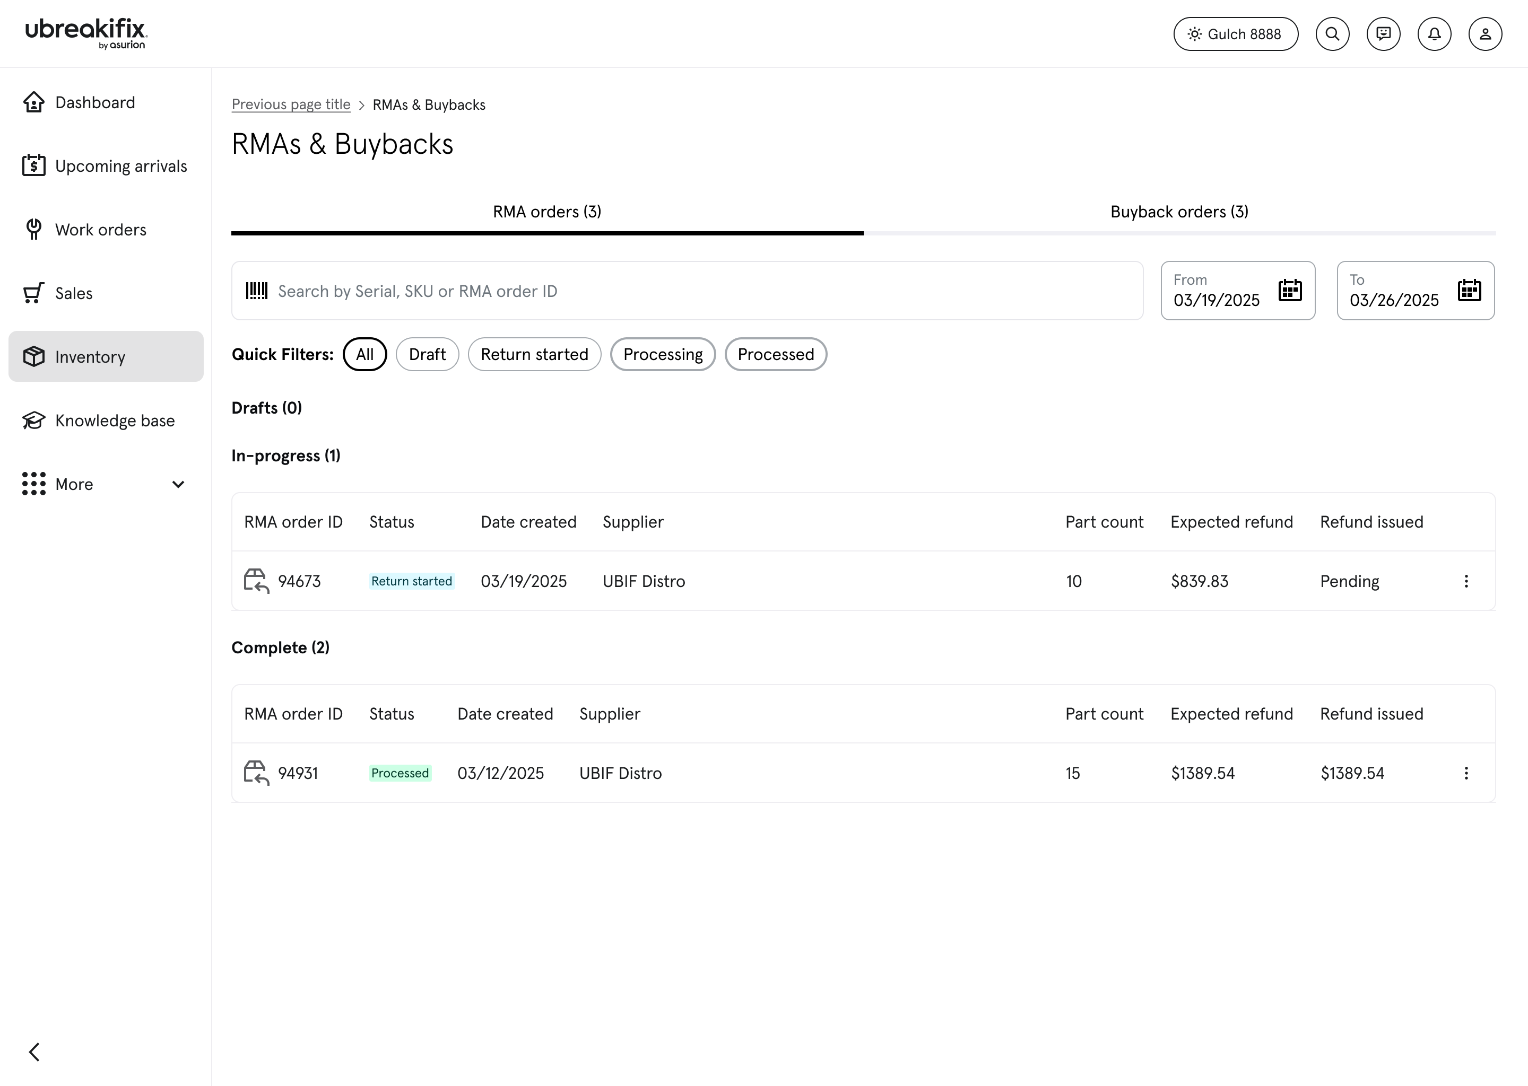Open three-dot menu for order 94673
Viewport: 1528px width, 1086px height.
tap(1466, 581)
